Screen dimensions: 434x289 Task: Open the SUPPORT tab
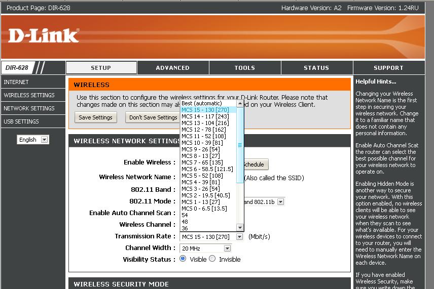(388, 68)
